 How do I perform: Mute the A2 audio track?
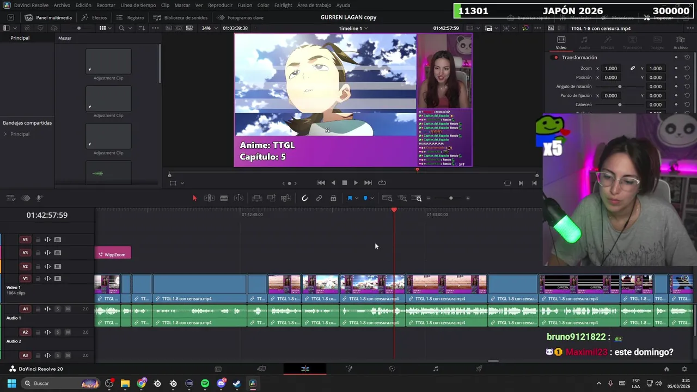click(68, 332)
